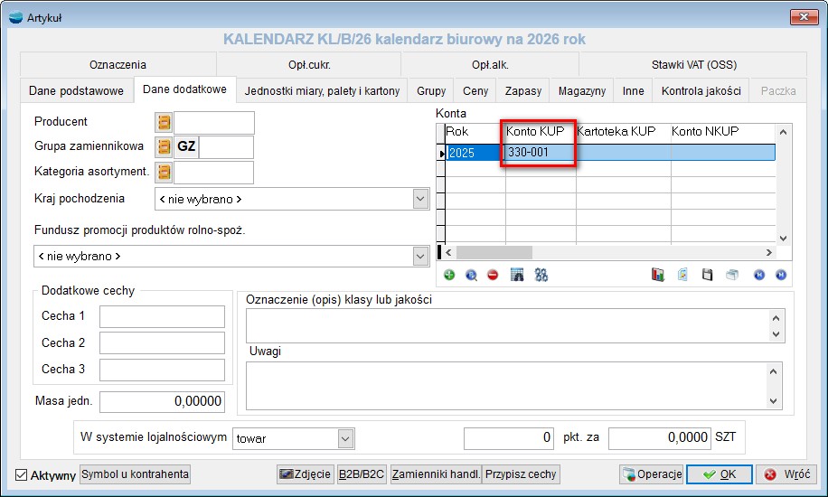828x497 pixels.
Task: Click the chart report icon below Konta
Action: [658, 275]
